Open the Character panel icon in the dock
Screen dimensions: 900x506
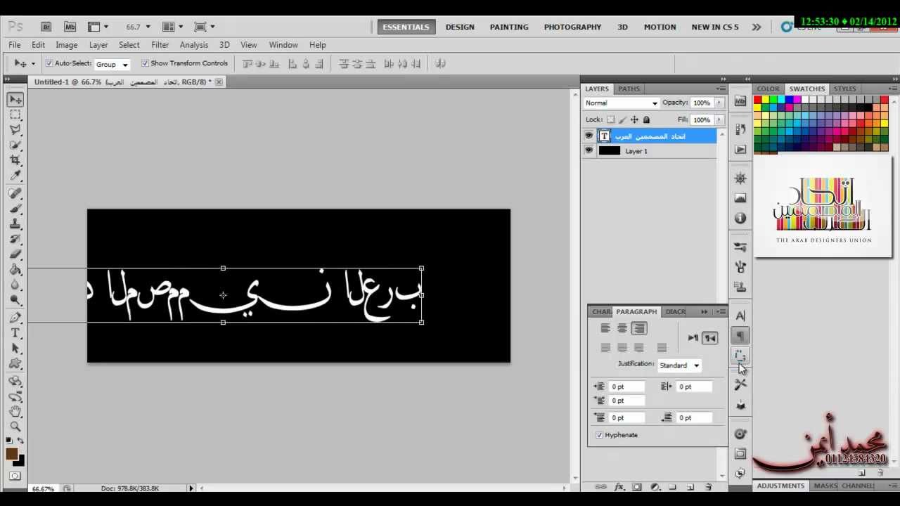[740, 316]
